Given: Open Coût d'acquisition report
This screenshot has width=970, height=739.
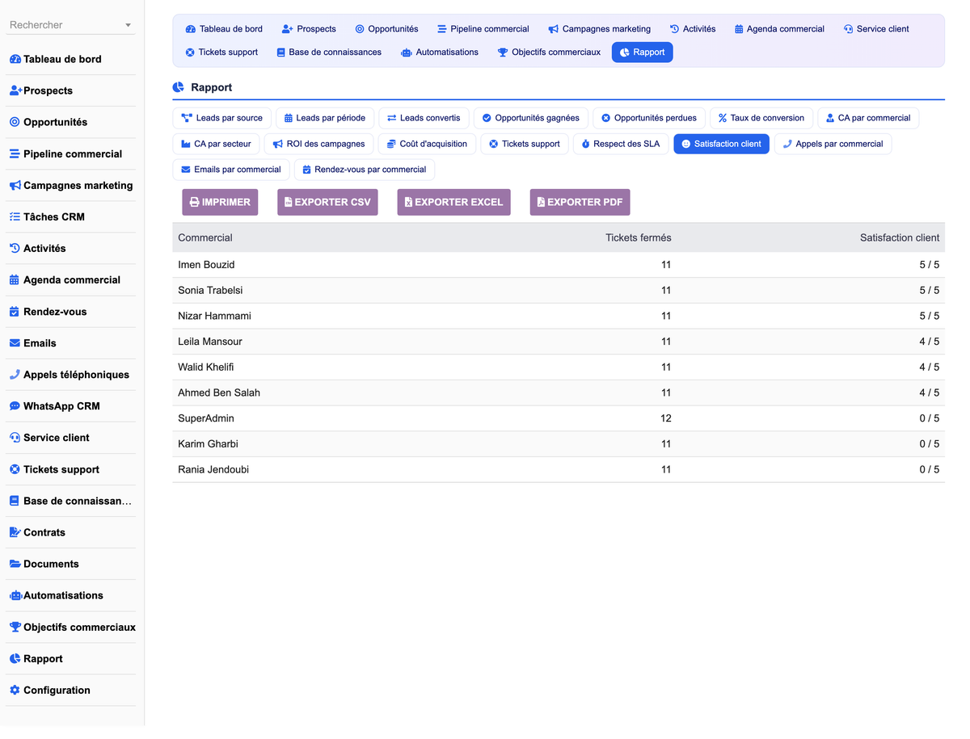Looking at the screenshot, I should (x=427, y=144).
